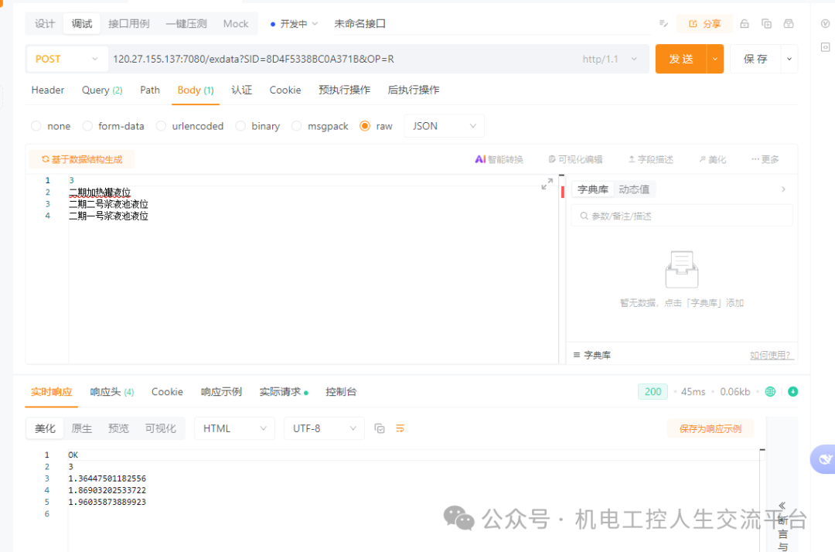Click AI 智能转换 tool

click(499, 159)
